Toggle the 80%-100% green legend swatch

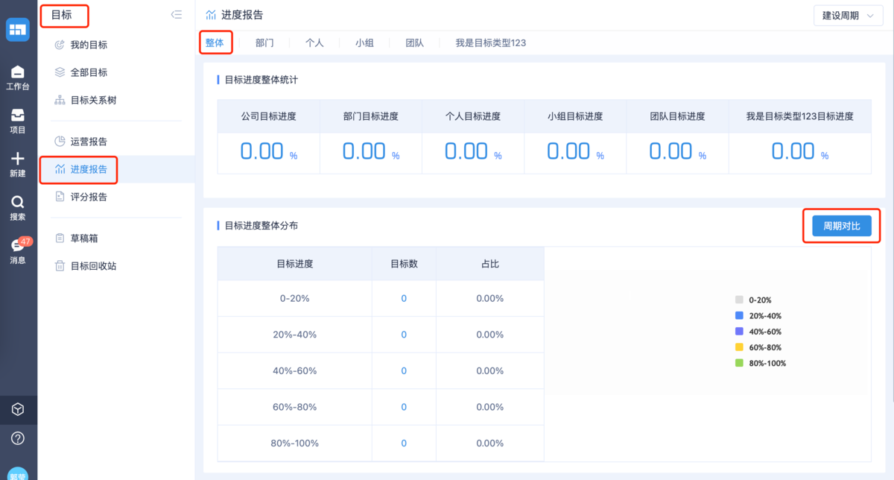coord(740,363)
